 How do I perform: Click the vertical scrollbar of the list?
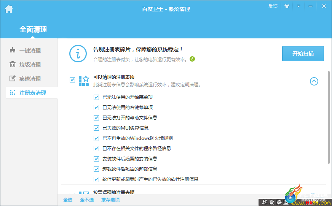coord(329,117)
